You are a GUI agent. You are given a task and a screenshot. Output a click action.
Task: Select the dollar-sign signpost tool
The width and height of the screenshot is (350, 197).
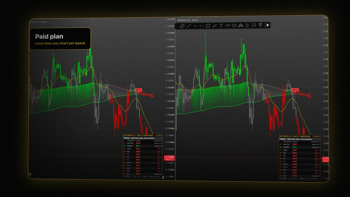(x=261, y=25)
